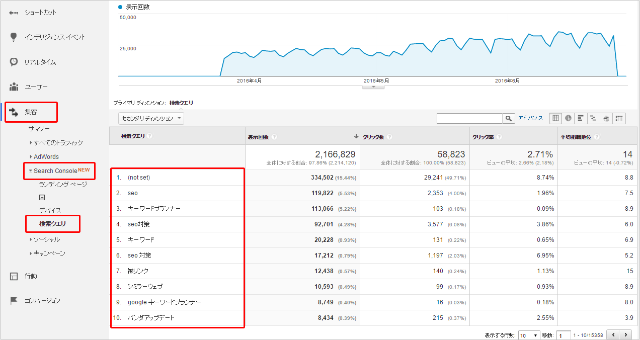Click the パンダアップデート query row
The height and width of the screenshot is (340, 640).
(151, 318)
